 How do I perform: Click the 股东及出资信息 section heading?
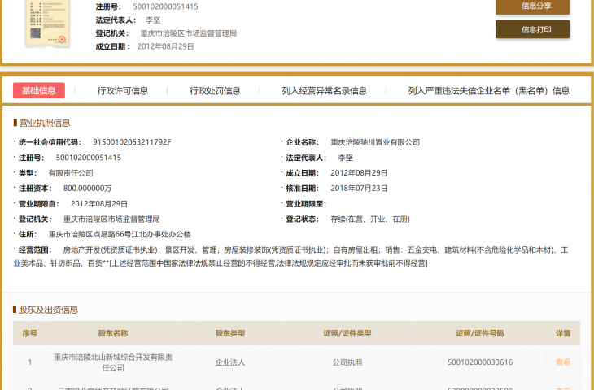pyautogui.click(x=48, y=310)
